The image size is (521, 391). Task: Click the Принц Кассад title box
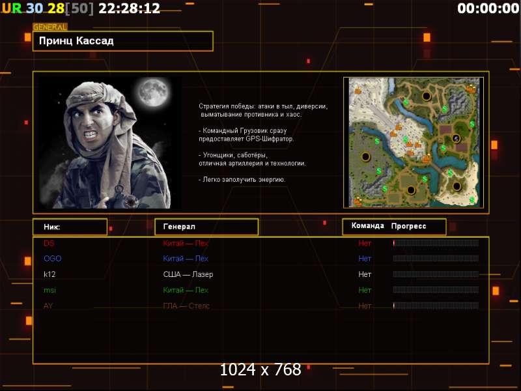123,41
